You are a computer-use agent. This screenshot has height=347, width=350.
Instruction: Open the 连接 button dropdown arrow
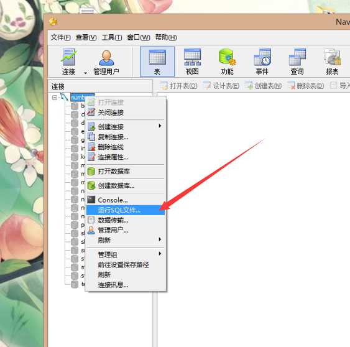(x=86, y=73)
